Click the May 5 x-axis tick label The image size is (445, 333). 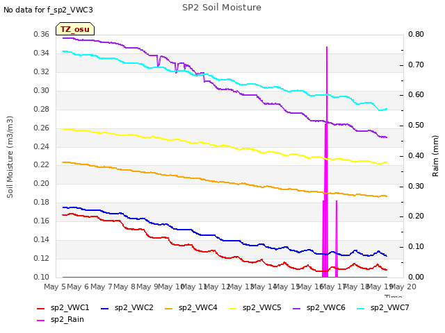pyautogui.click(x=55, y=287)
